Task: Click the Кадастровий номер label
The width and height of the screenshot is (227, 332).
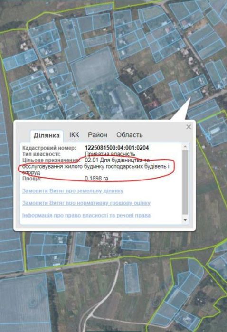Action: pyautogui.click(x=49, y=148)
